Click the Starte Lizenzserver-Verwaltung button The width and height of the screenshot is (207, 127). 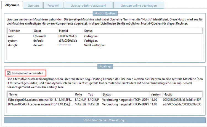[105, 120]
